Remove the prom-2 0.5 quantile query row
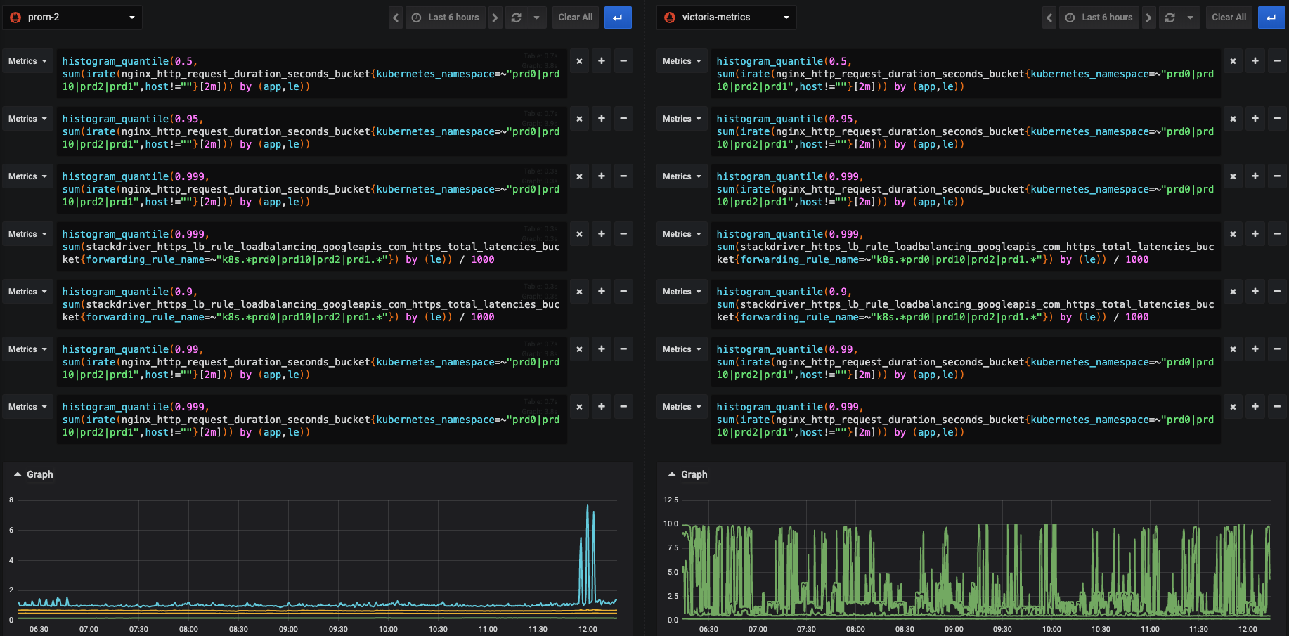Viewport: 1289px width, 636px height. (623, 61)
